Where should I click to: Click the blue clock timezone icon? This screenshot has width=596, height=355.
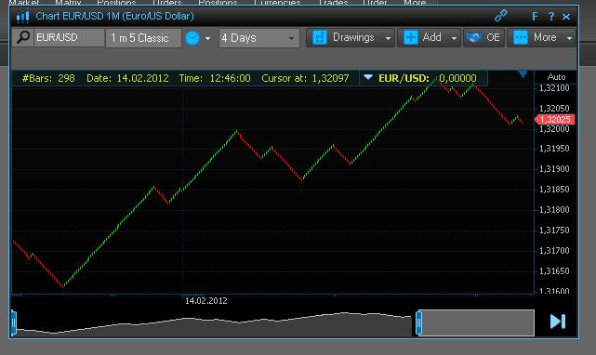(192, 38)
